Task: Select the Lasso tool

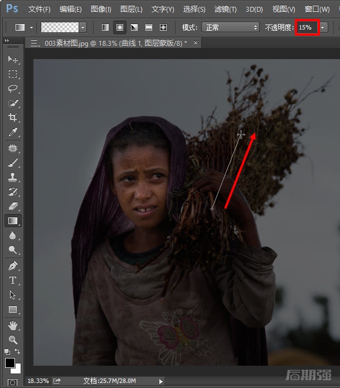Action: [13, 88]
